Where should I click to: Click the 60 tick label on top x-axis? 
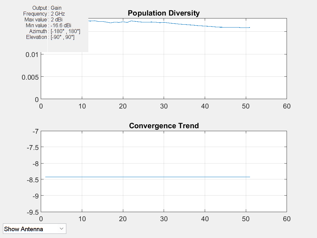click(287, 106)
